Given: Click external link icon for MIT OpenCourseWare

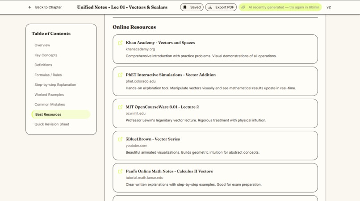Looking at the screenshot, I should (120, 107).
